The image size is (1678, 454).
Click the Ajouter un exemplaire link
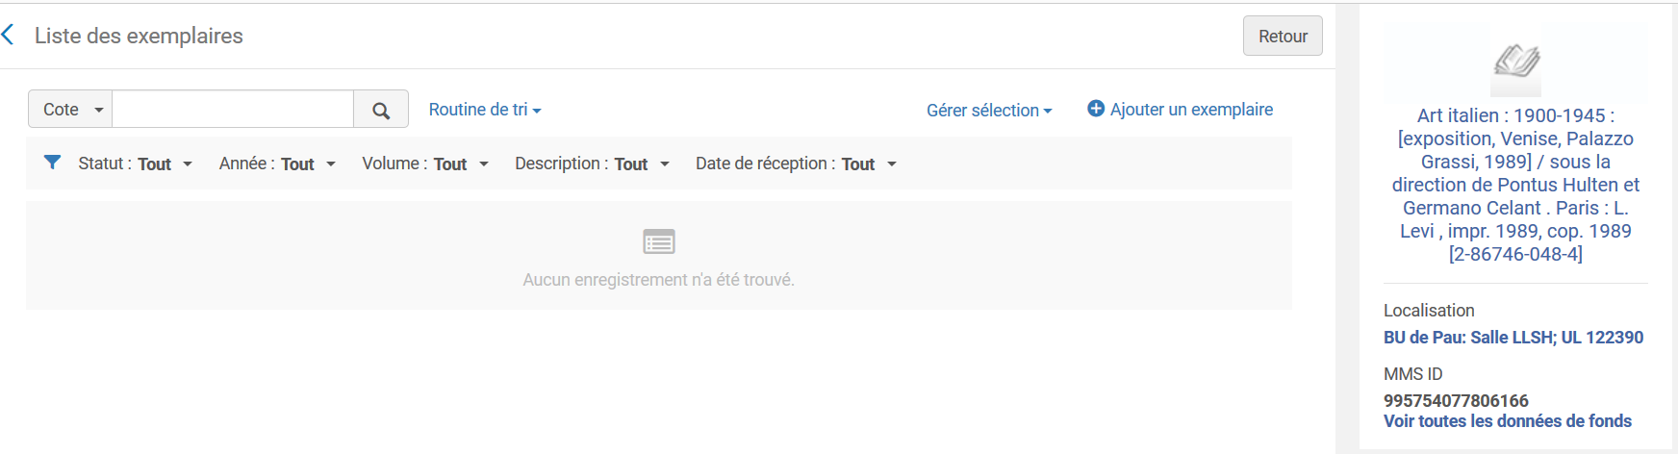coord(1191,110)
